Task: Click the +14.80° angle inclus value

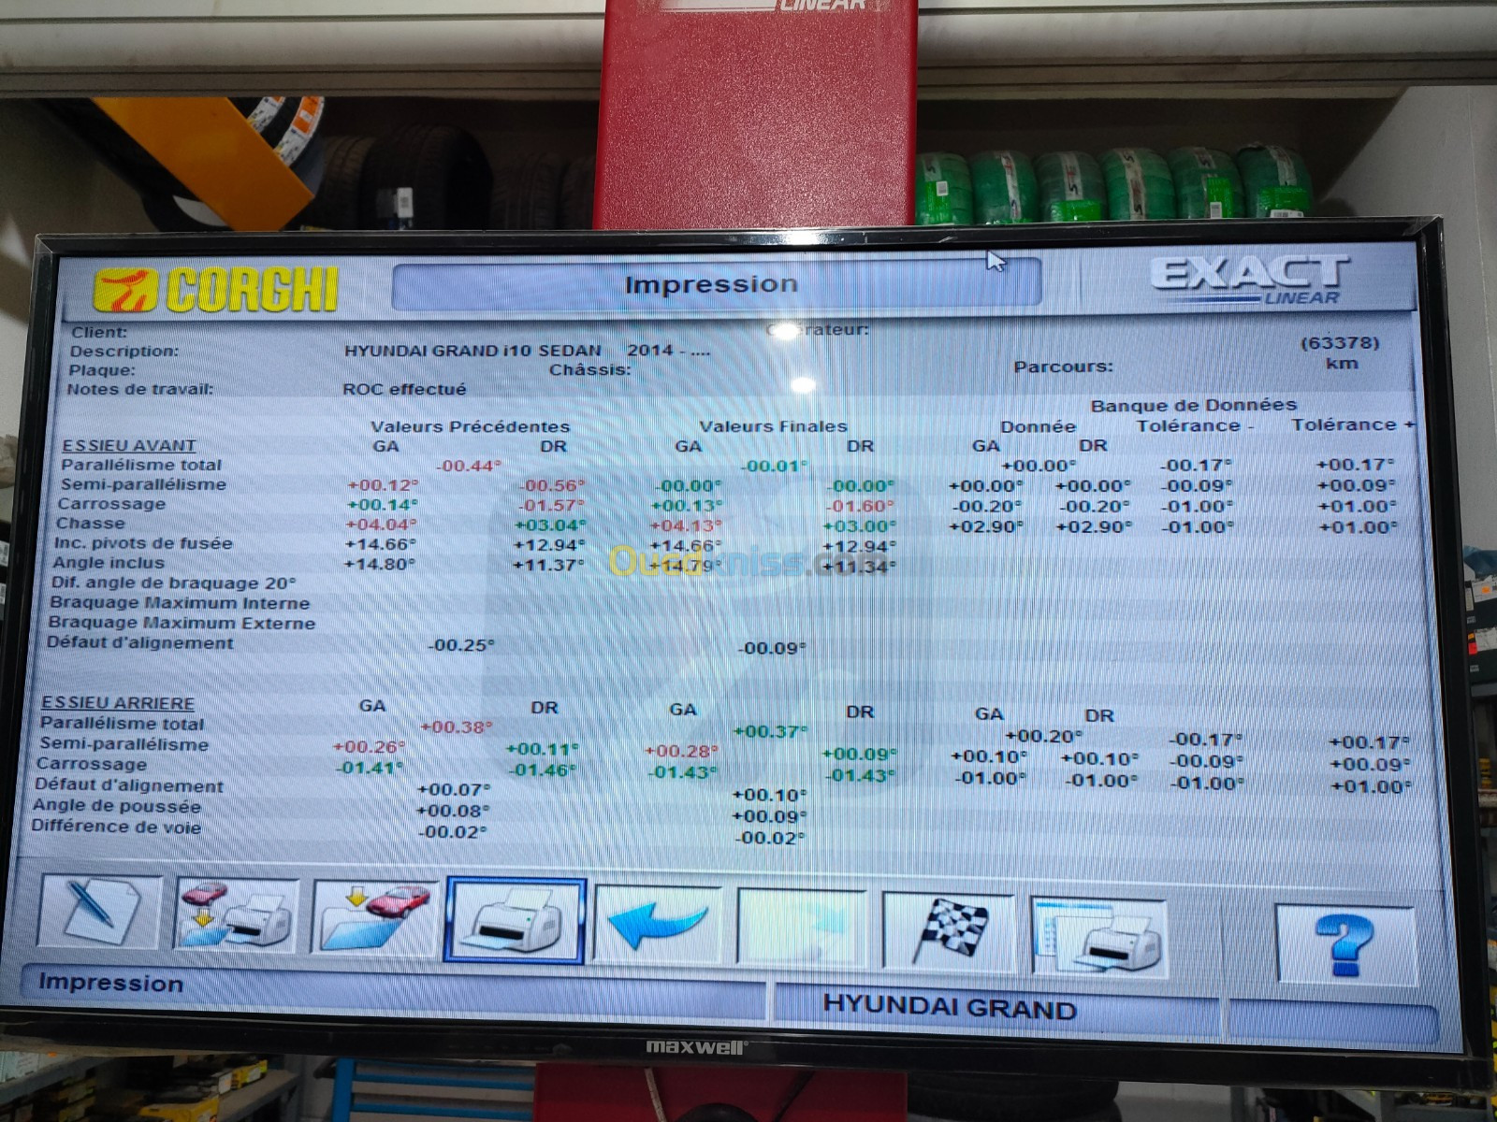Action: pos(380,564)
